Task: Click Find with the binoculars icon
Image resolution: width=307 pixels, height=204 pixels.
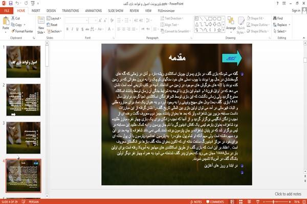Action: pos(278,18)
